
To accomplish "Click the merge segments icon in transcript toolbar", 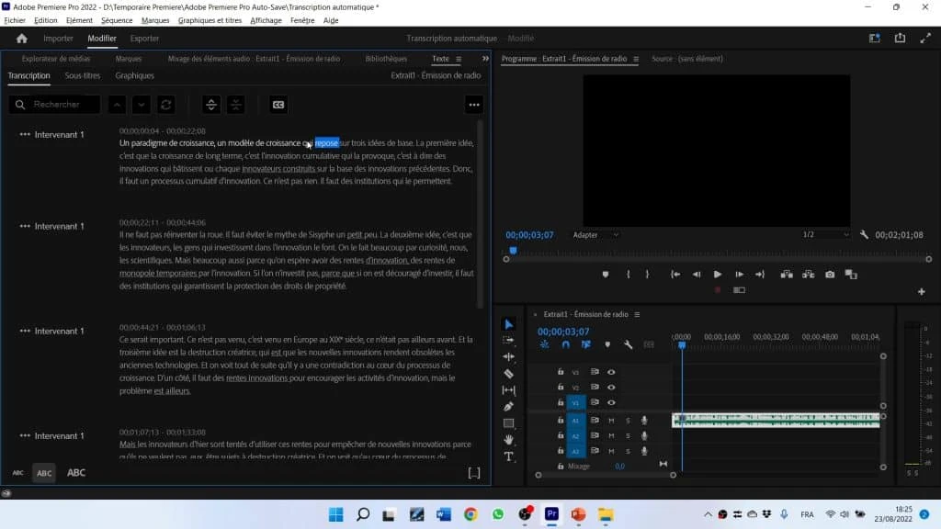I will (x=236, y=105).
